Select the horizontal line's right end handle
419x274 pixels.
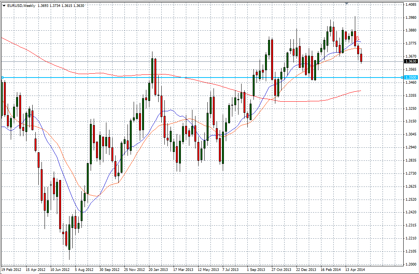402,78
